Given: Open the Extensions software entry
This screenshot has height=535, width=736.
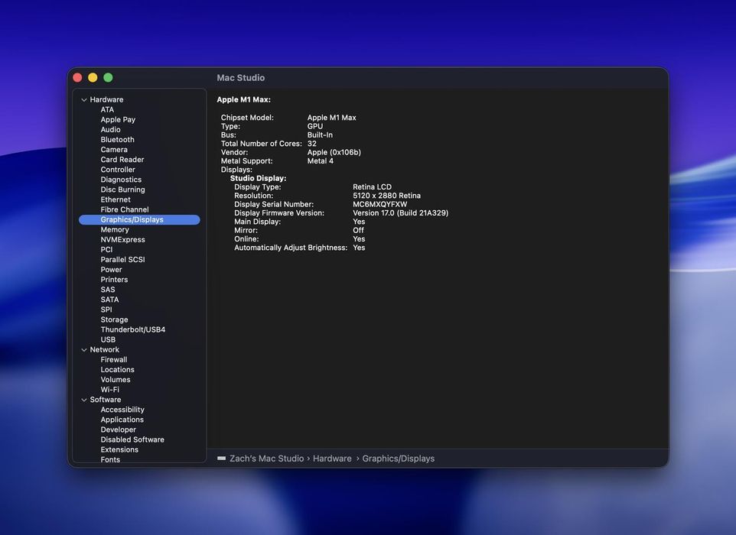Looking at the screenshot, I should (119, 449).
